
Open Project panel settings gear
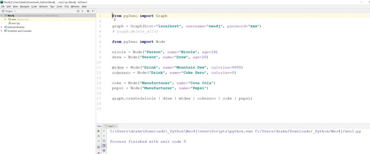[x=88, y=11]
